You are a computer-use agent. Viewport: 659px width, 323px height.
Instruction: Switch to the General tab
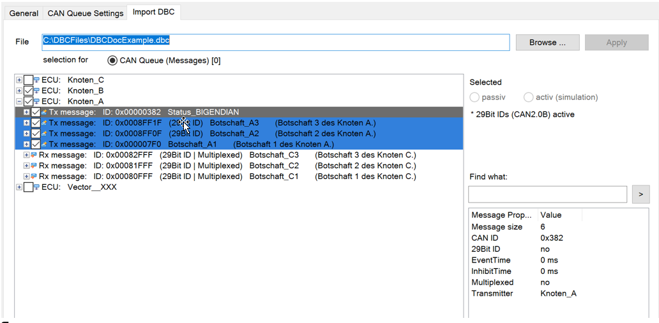click(x=24, y=13)
